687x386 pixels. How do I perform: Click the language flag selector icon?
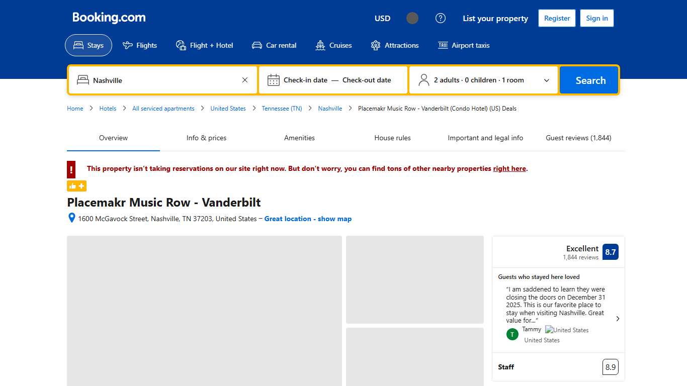pyautogui.click(x=412, y=18)
